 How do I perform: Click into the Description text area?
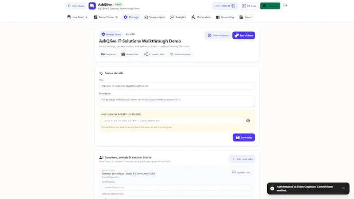(x=177, y=102)
